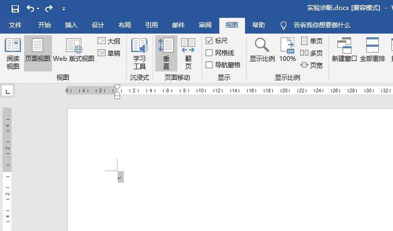Open a 新建窗口 new window
This screenshot has height=231, width=393.
[344, 50]
